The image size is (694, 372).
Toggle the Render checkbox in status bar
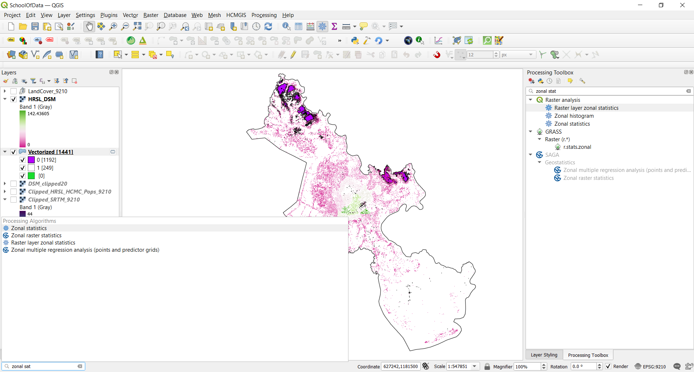click(608, 366)
